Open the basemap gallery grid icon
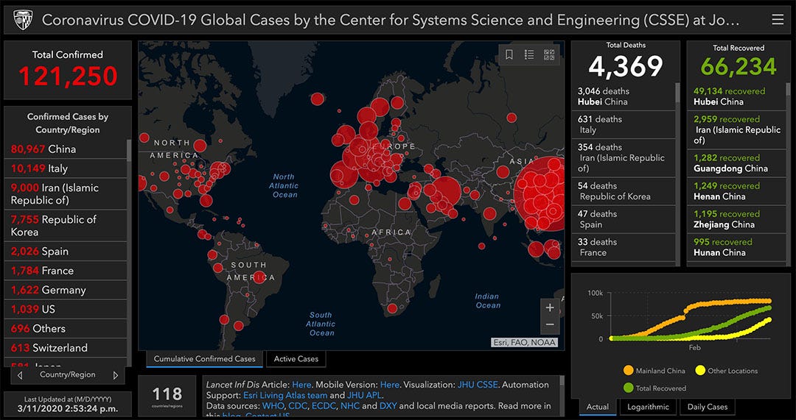 click(549, 54)
